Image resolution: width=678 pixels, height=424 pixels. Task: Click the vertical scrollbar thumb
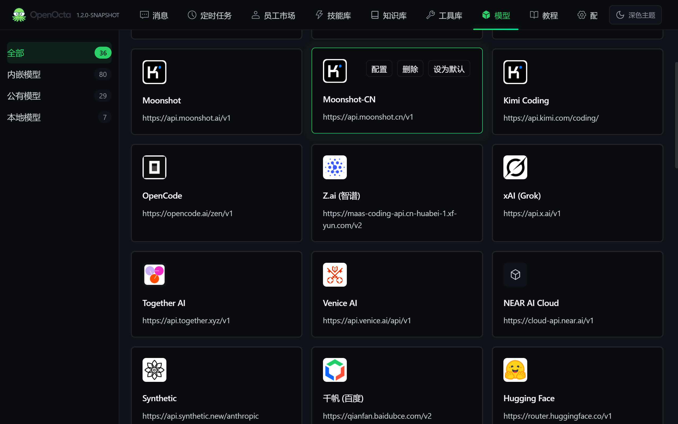pyautogui.click(x=676, y=115)
